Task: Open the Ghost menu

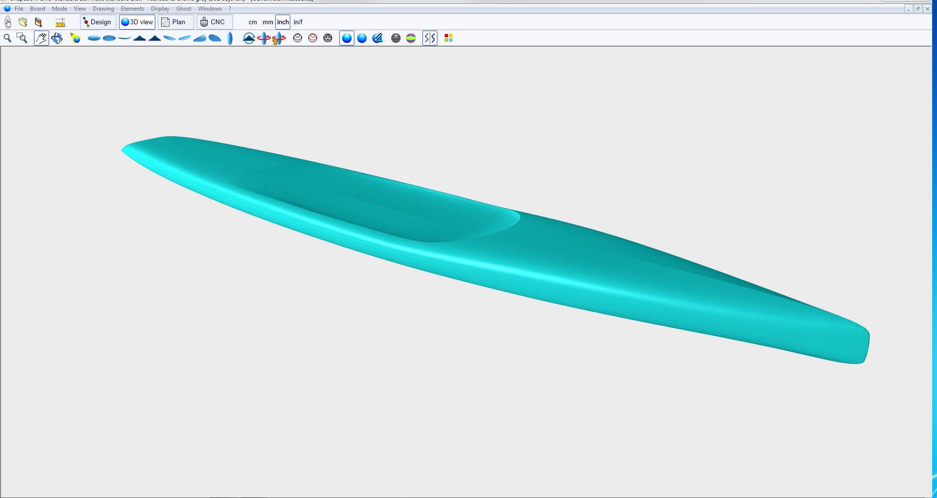Action: [184, 9]
